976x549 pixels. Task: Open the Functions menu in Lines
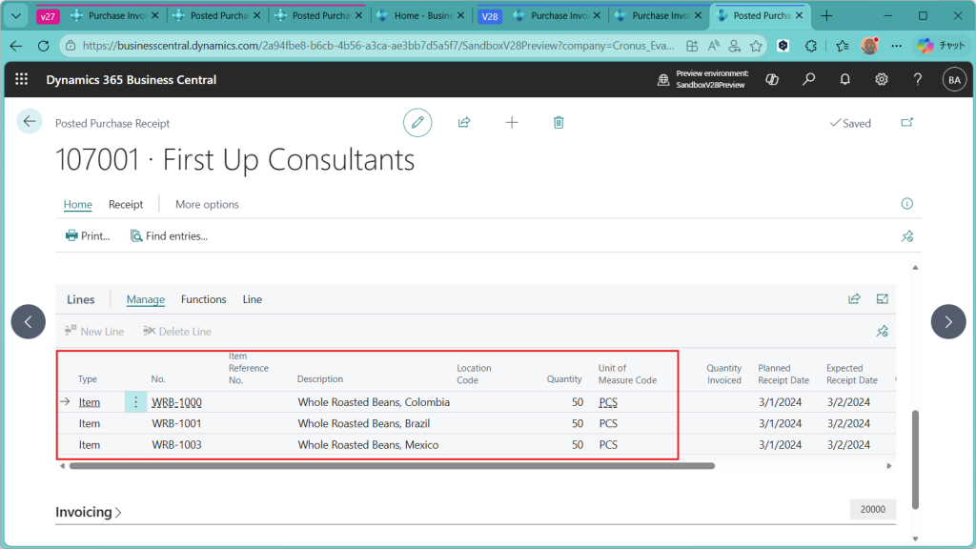[x=203, y=299]
